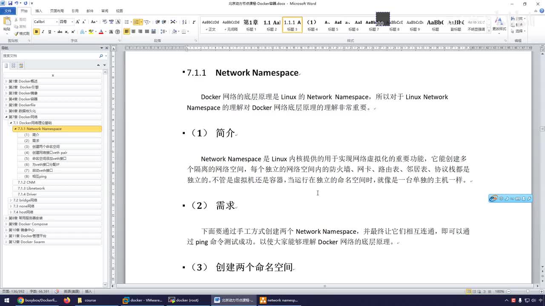Image resolution: width=545 pixels, height=306 pixels.
Task: Open the Calibri font name dropdown
Action: pos(57,22)
